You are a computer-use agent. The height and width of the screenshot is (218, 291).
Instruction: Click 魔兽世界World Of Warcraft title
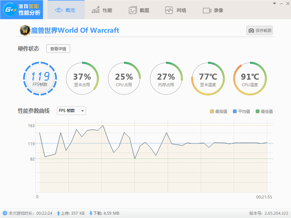(75, 30)
